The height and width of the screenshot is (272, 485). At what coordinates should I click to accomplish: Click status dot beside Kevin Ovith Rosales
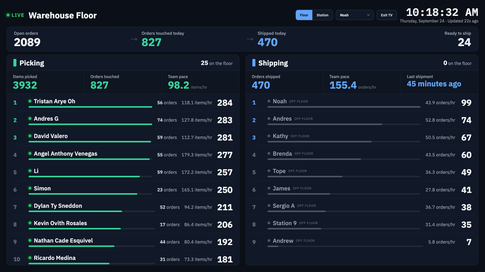point(30,223)
